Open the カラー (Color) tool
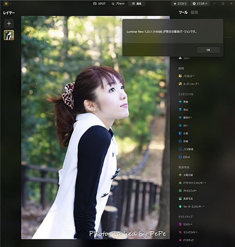 pos(183,126)
